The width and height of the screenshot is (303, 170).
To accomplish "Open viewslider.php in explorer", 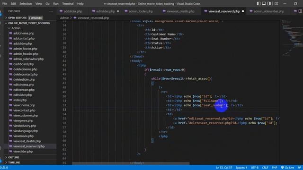I will tap(23, 152).
